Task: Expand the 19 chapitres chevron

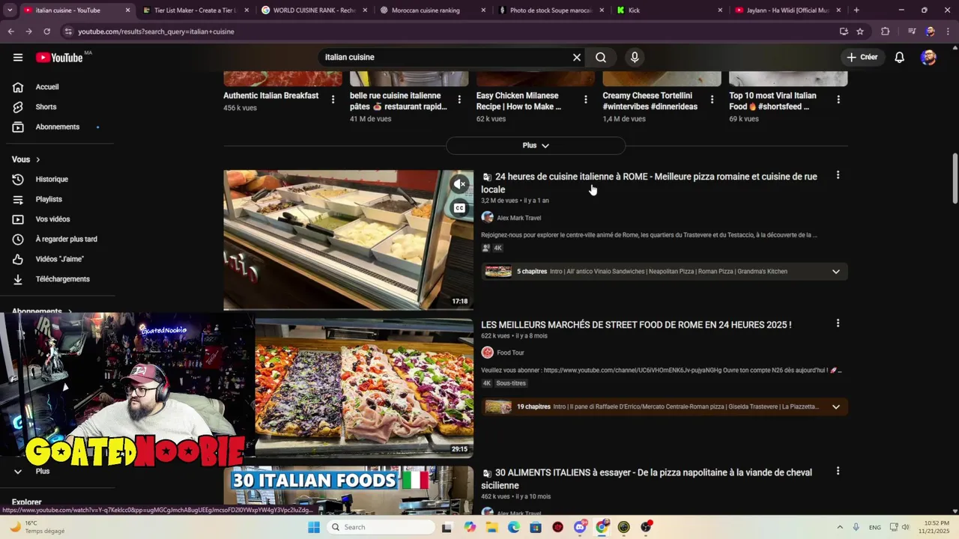Action: pyautogui.click(x=836, y=407)
